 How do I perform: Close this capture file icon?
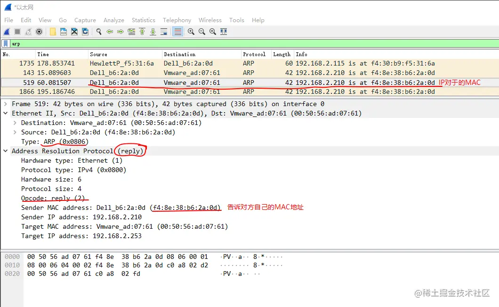click(x=74, y=32)
